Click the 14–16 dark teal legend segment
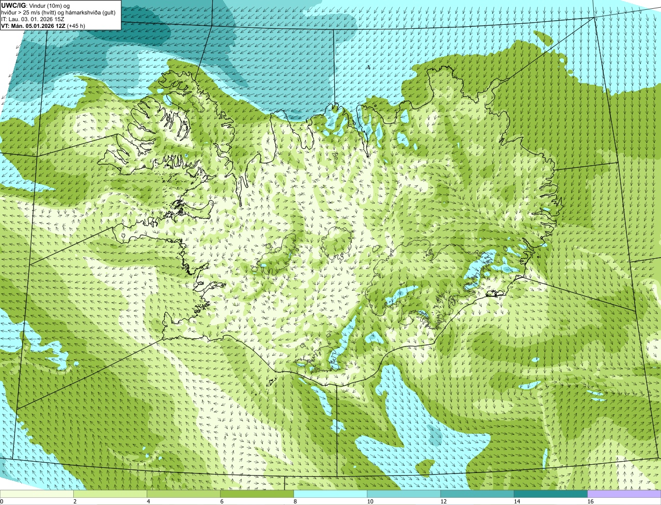Screen dimensions: 661x505 click(x=550, y=494)
